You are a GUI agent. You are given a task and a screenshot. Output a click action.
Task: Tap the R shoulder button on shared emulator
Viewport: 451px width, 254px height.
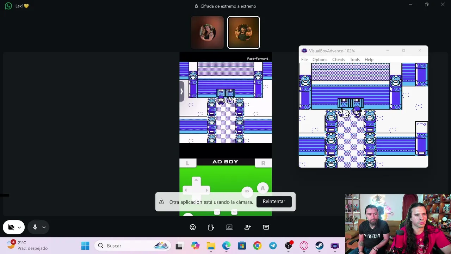point(263,163)
